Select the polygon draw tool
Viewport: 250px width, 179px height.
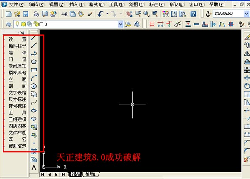34,62
